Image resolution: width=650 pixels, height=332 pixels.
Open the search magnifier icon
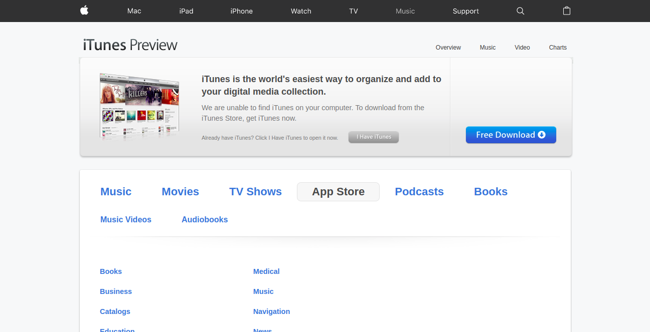click(520, 11)
